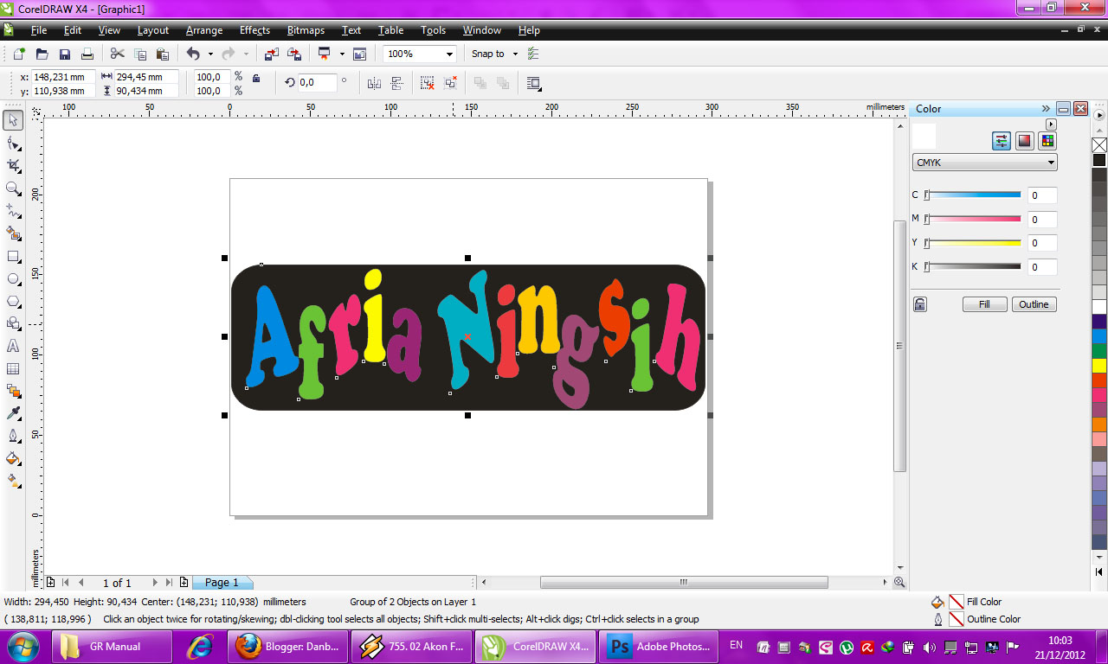Click the Wrap paragraph text icon
The width and height of the screenshot is (1108, 664).
pyautogui.click(x=534, y=83)
